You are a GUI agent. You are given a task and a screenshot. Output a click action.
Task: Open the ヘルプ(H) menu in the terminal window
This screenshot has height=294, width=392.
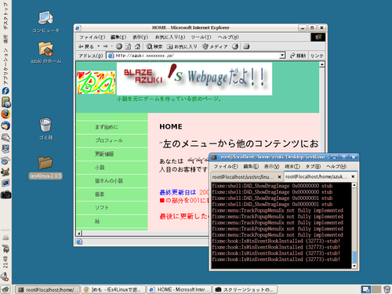point(336,166)
